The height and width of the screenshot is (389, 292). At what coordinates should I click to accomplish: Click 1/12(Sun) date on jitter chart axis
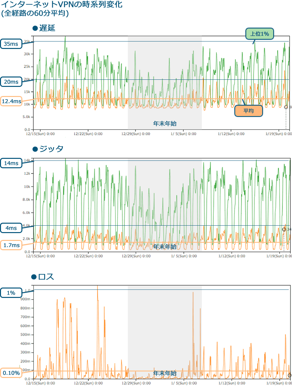pyautogui.click(x=231, y=256)
